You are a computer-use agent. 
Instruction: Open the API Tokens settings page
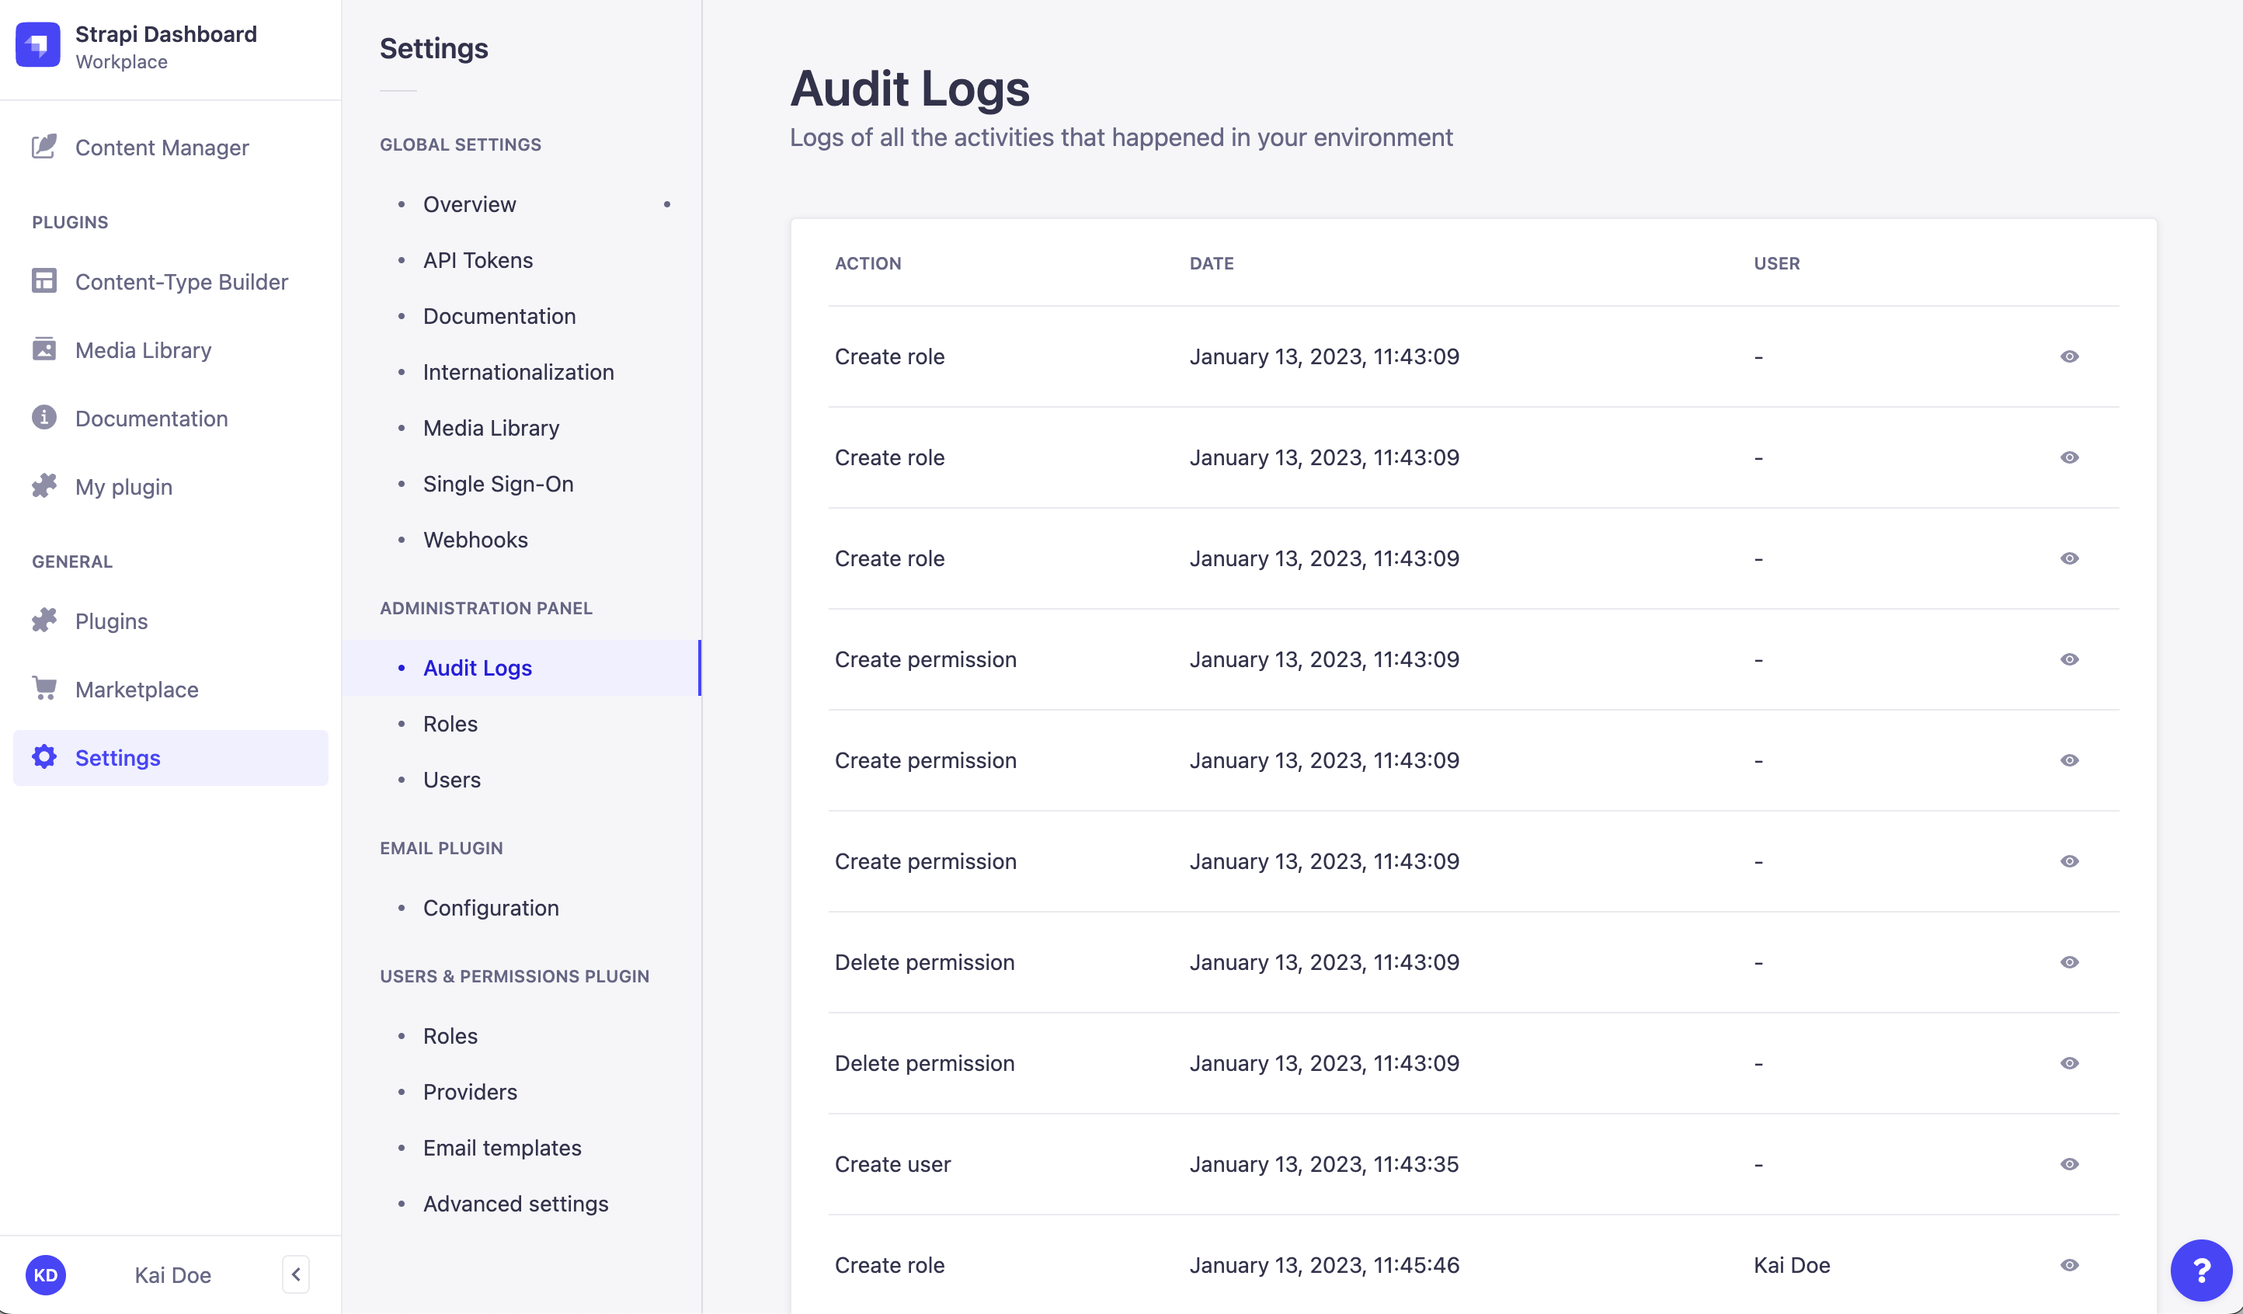(x=478, y=260)
